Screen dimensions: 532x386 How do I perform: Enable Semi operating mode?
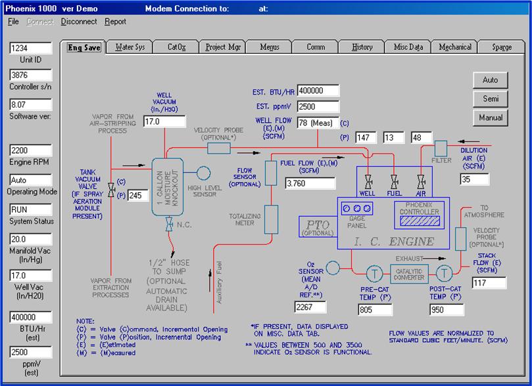coord(489,99)
